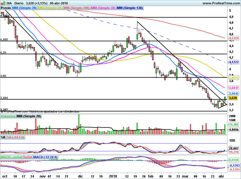Click the volume MM (Simple 20) label
This screenshot has width=241, height=179.
[29, 116]
